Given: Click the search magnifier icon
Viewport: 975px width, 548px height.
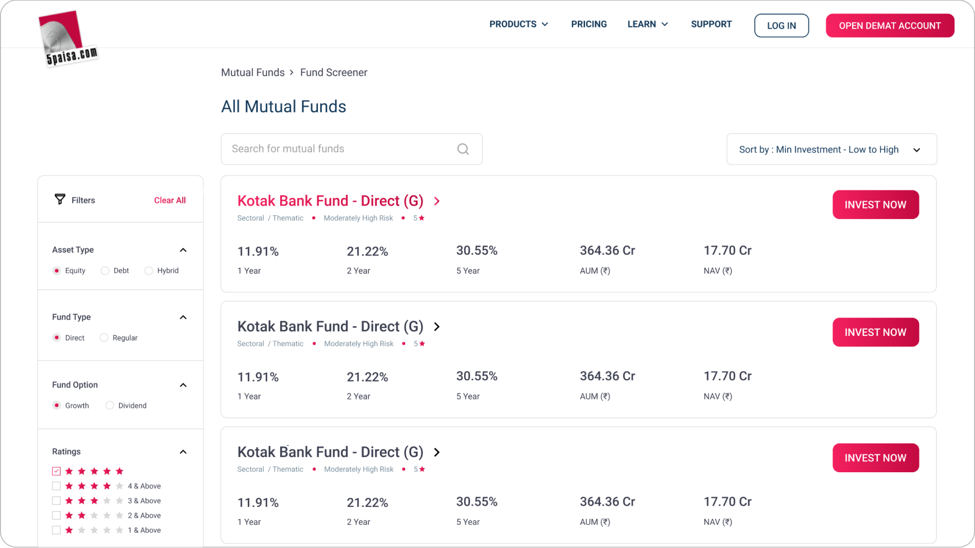Looking at the screenshot, I should tap(463, 149).
